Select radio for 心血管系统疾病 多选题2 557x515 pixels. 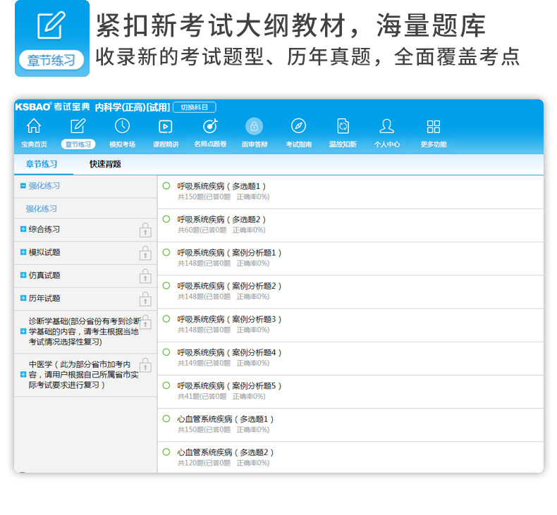pyautogui.click(x=166, y=452)
